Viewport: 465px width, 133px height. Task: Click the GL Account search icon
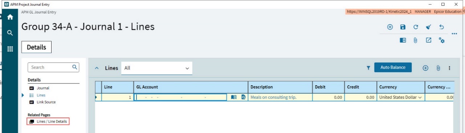pyautogui.click(x=244, y=97)
